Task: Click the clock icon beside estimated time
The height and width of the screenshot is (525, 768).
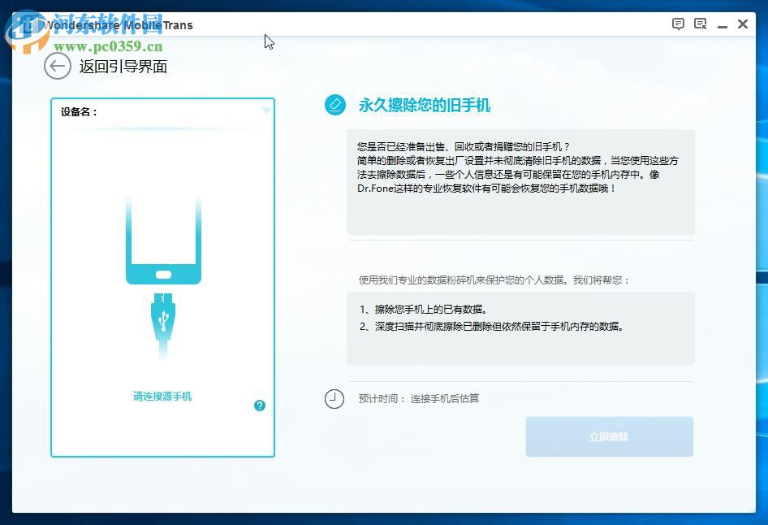Action: pyautogui.click(x=334, y=399)
